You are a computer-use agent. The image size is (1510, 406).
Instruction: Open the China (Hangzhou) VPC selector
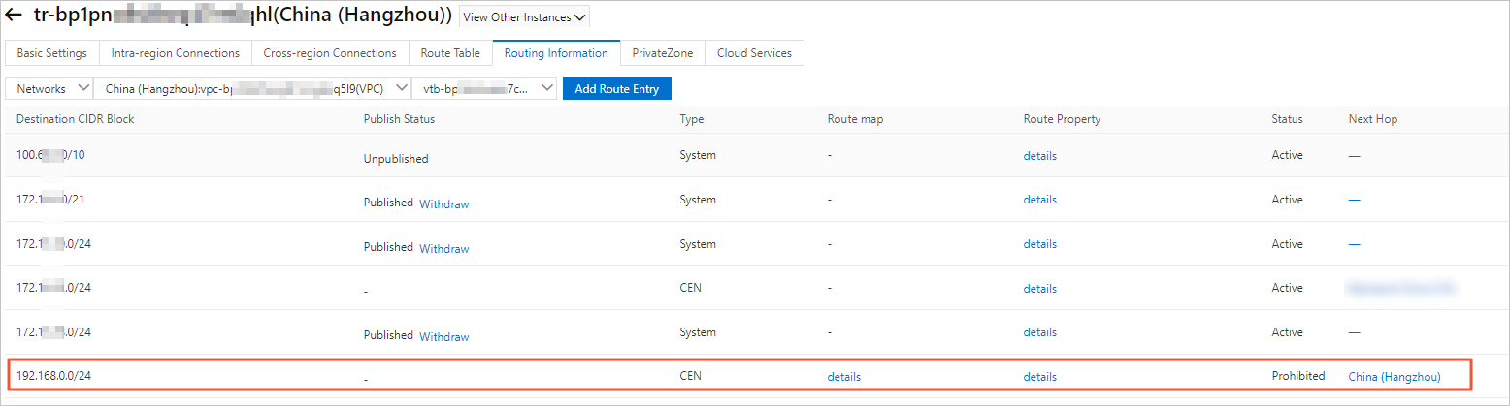point(251,88)
